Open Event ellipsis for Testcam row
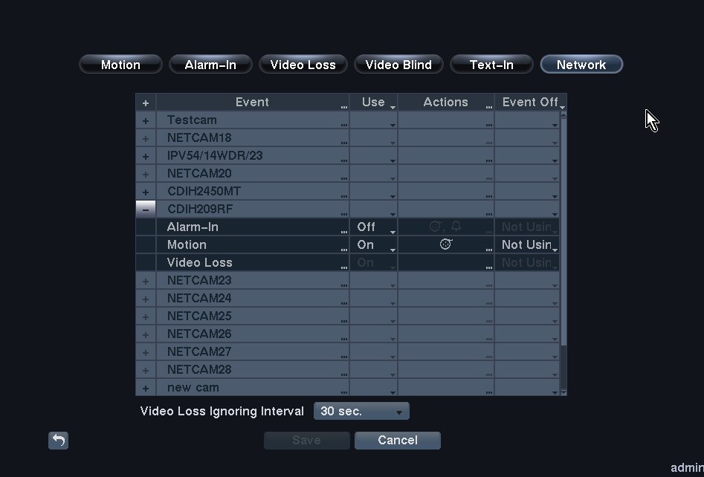704x477 pixels. [344, 126]
